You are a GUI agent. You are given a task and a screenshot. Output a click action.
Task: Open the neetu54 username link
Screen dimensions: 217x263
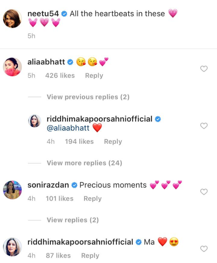pyautogui.click(x=43, y=14)
